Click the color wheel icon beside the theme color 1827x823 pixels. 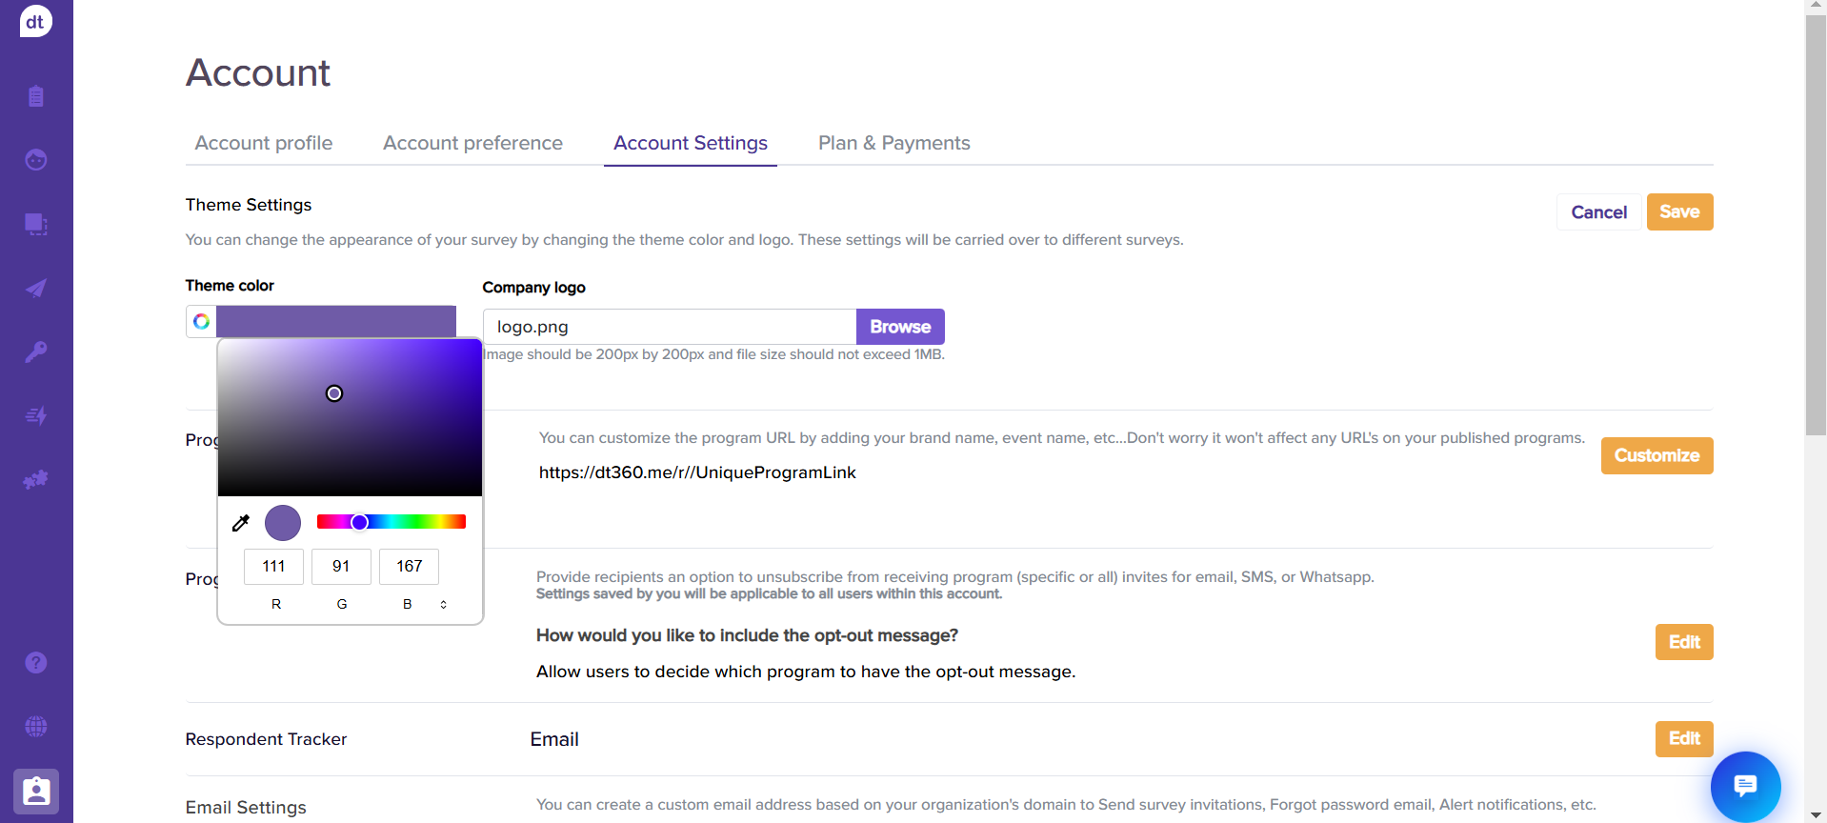click(201, 322)
